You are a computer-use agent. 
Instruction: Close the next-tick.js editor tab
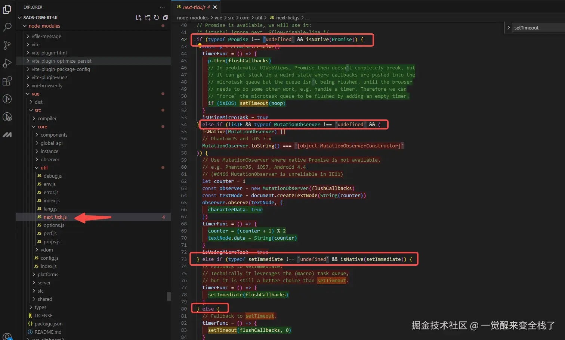point(215,7)
